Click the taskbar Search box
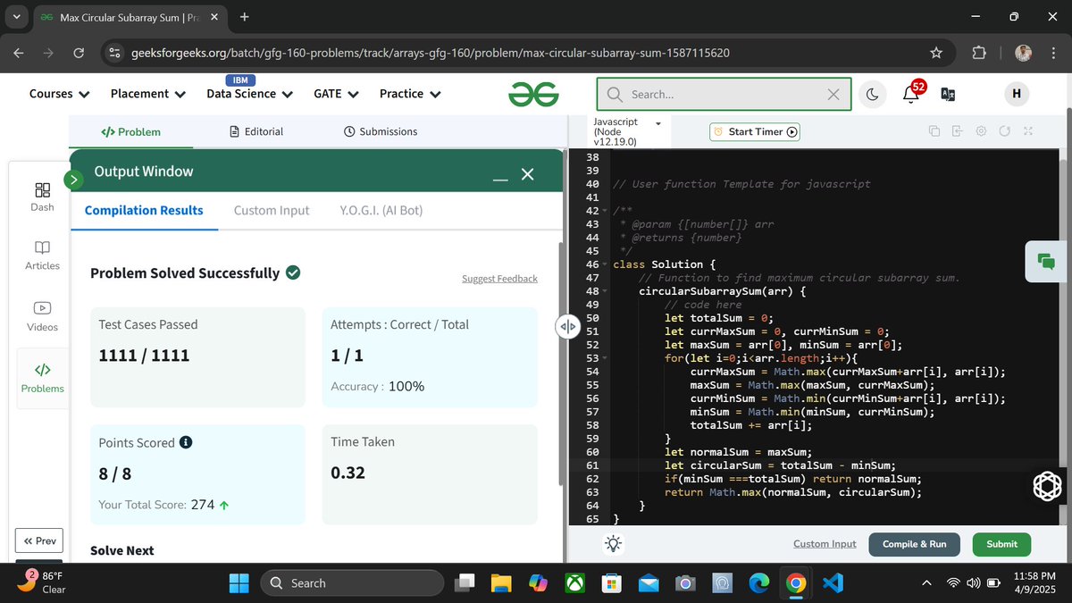Image resolution: width=1072 pixels, height=603 pixels. point(352,583)
